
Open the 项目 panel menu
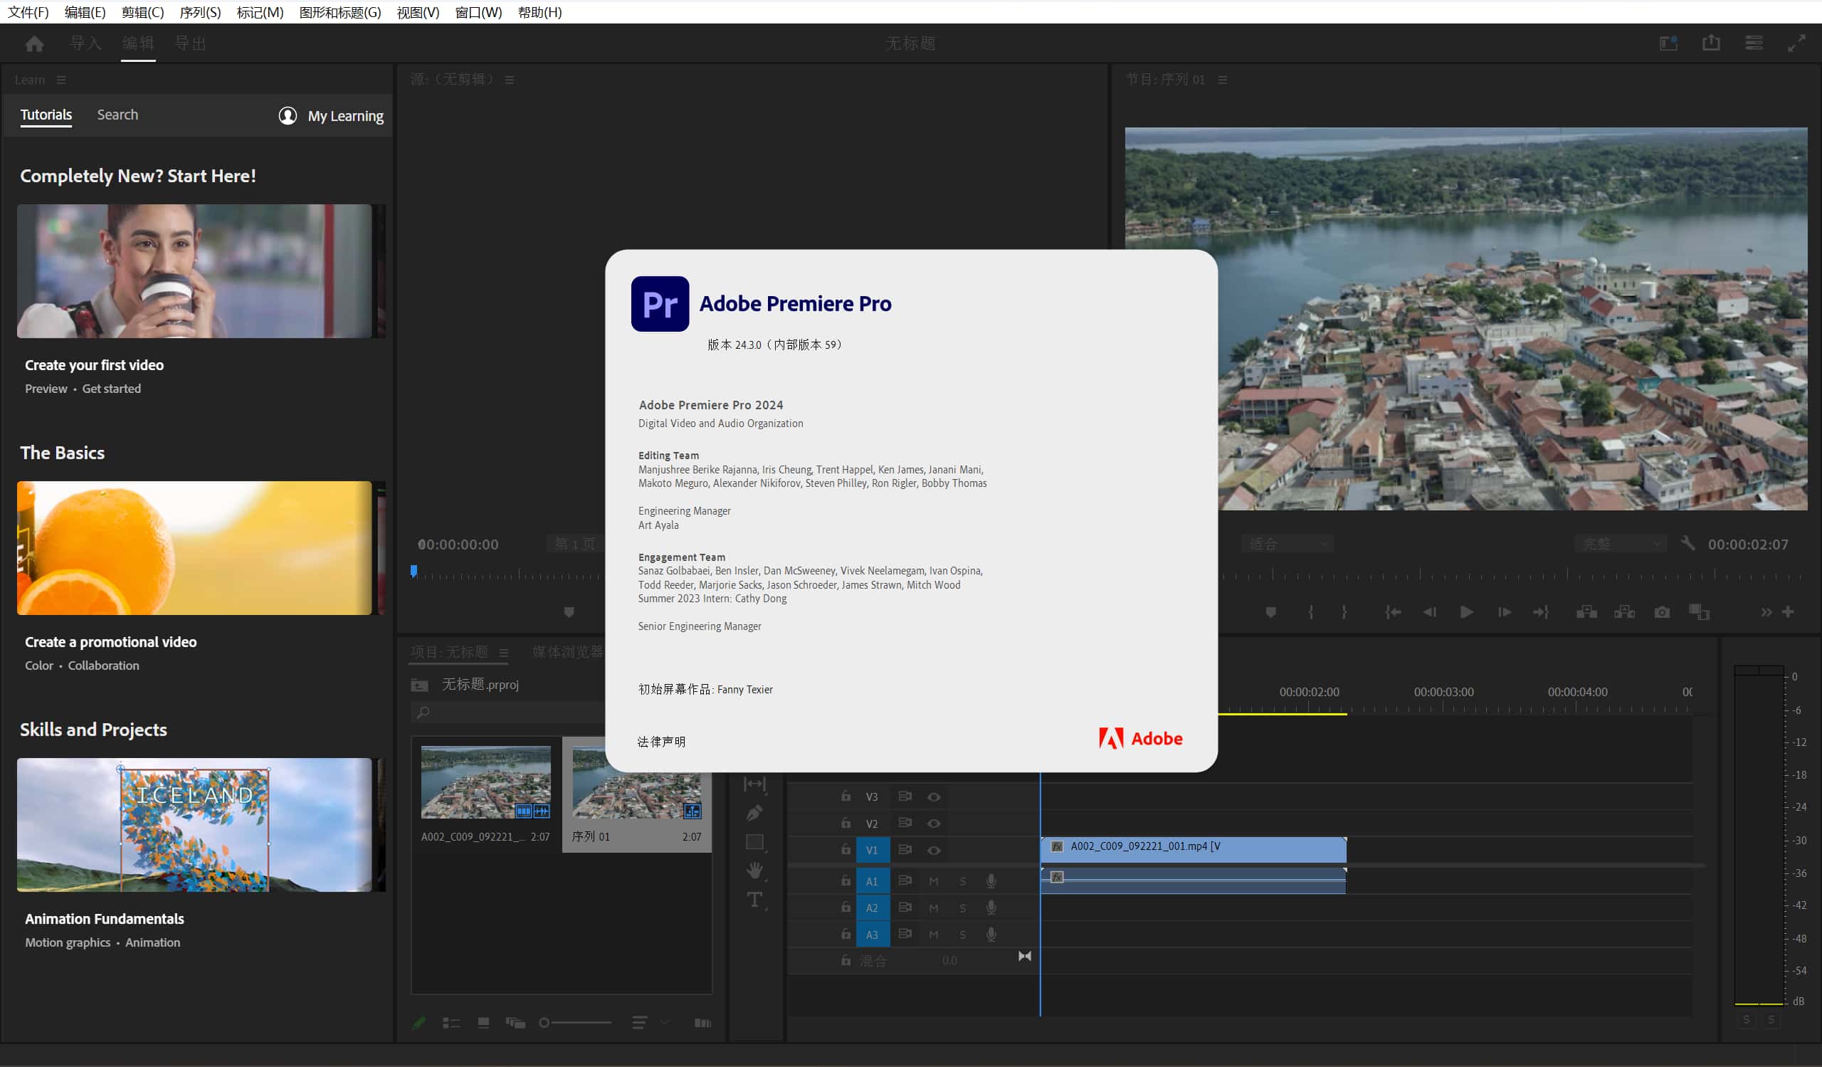(x=506, y=652)
